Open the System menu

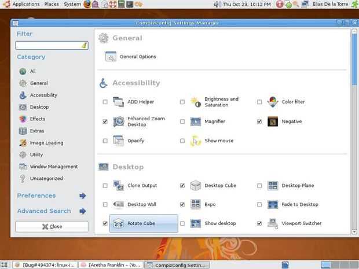click(x=72, y=4)
